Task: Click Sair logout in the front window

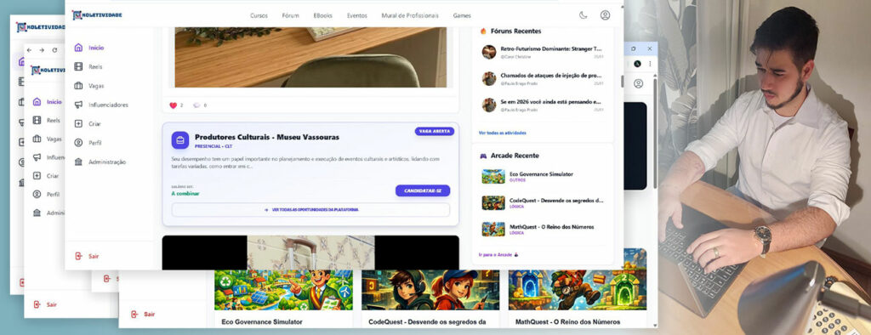Action: (87, 256)
